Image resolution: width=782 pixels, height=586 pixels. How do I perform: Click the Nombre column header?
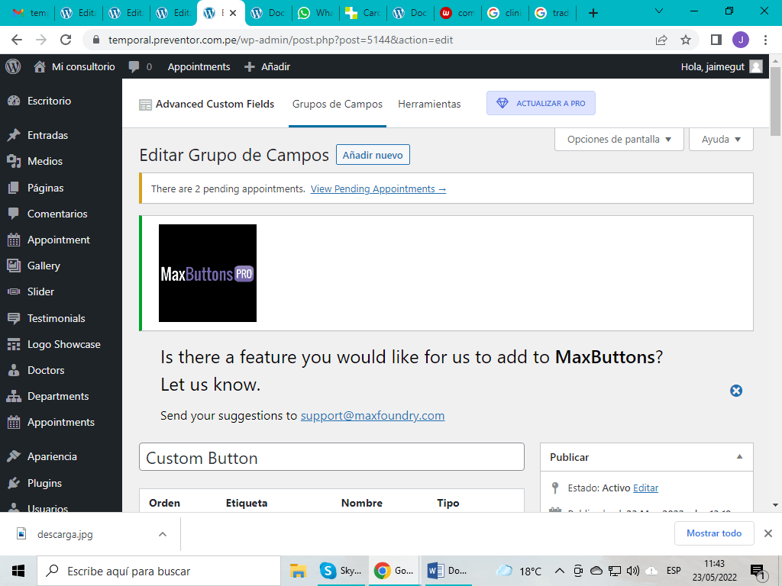[361, 504]
